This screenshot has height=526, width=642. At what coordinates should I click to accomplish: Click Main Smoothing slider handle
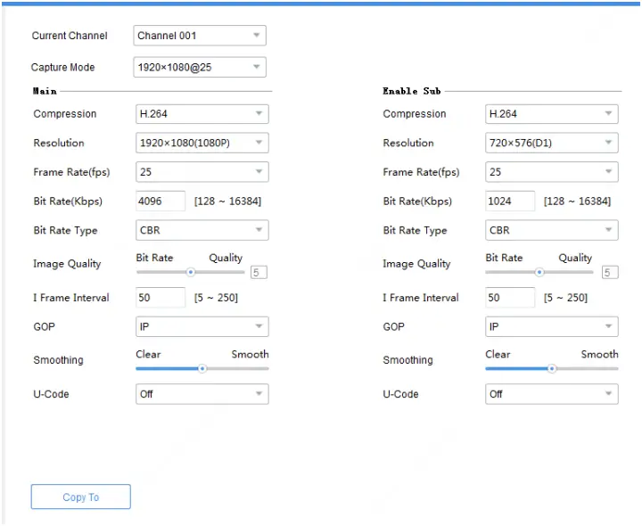click(x=202, y=369)
